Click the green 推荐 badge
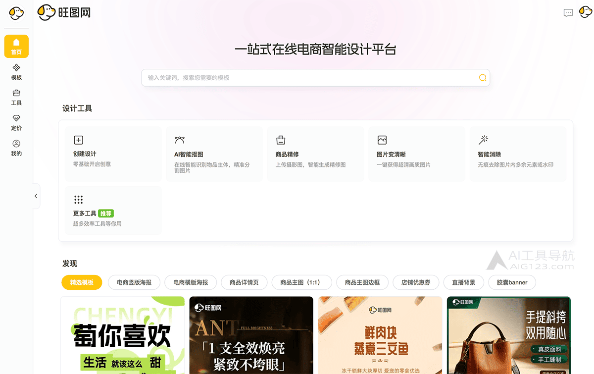Screen dimensions: 594x374 (106, 214)
